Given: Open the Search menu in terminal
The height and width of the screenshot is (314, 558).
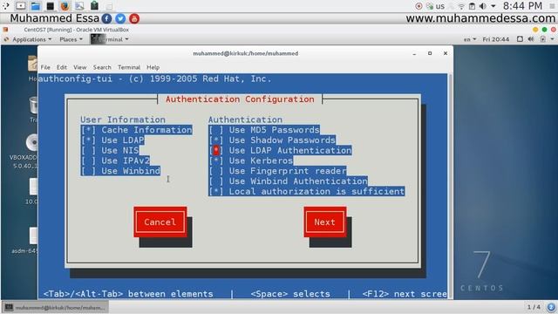Looking at the screenshot, I should click(x=102, y=67).
